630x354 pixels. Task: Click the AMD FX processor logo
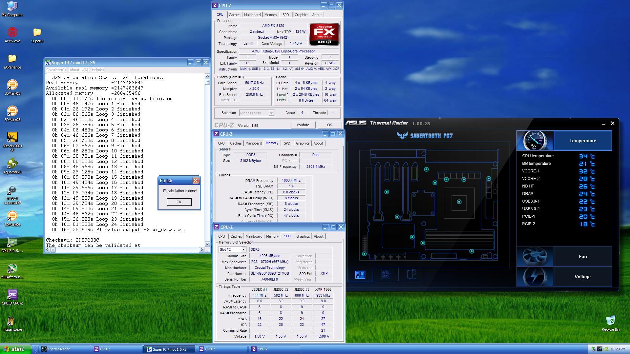[x=324, y=34]
